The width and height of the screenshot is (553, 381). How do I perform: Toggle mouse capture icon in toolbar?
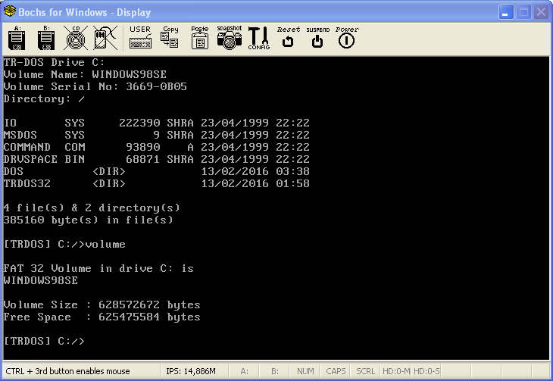coord(104,37)
